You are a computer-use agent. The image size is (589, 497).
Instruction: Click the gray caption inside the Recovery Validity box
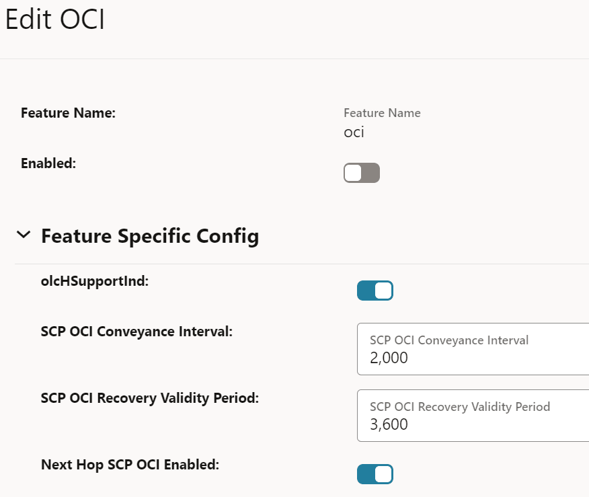[460, 407]
